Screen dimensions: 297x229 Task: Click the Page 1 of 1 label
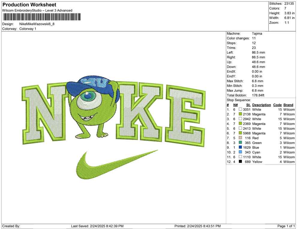286,226
